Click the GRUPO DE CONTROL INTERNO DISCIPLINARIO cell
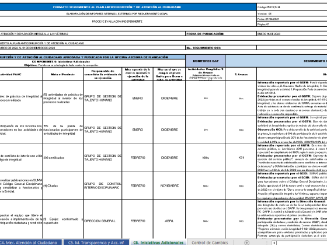This screenshot has width=327, height=245. [x=102, y=185]
